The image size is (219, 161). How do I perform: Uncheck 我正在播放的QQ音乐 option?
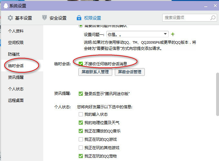81,131
